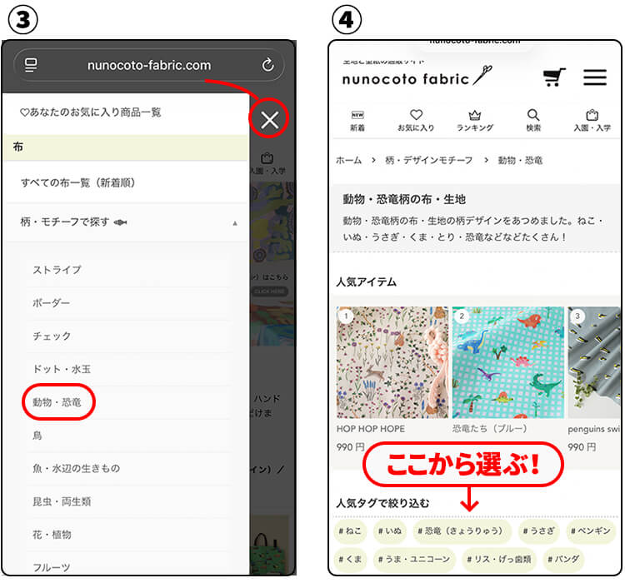
Task: Click the nunocoto-fabric.com address bar
Action: click(148, 65)
